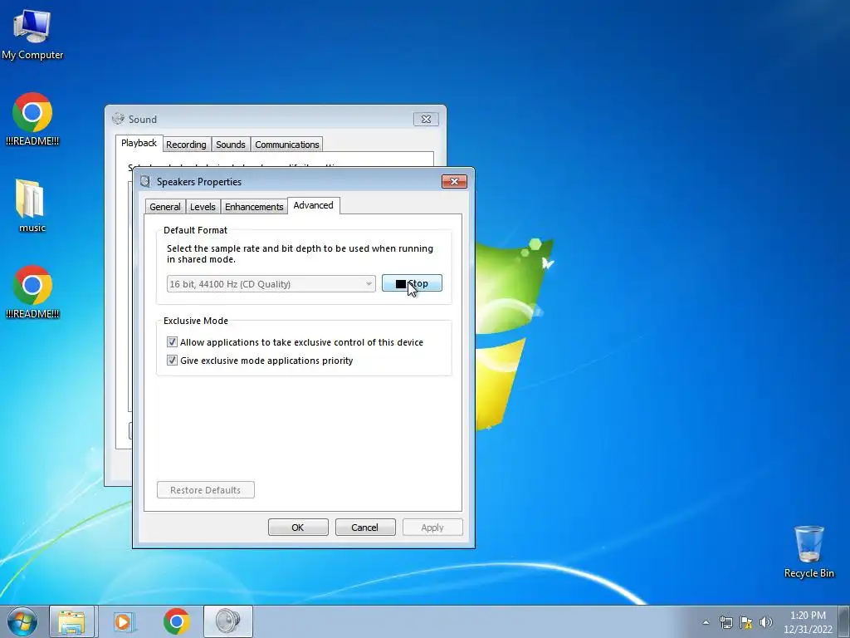Open Action Center flag icon
This screenshot has width=850, height=638.
(x=746, y=622)
